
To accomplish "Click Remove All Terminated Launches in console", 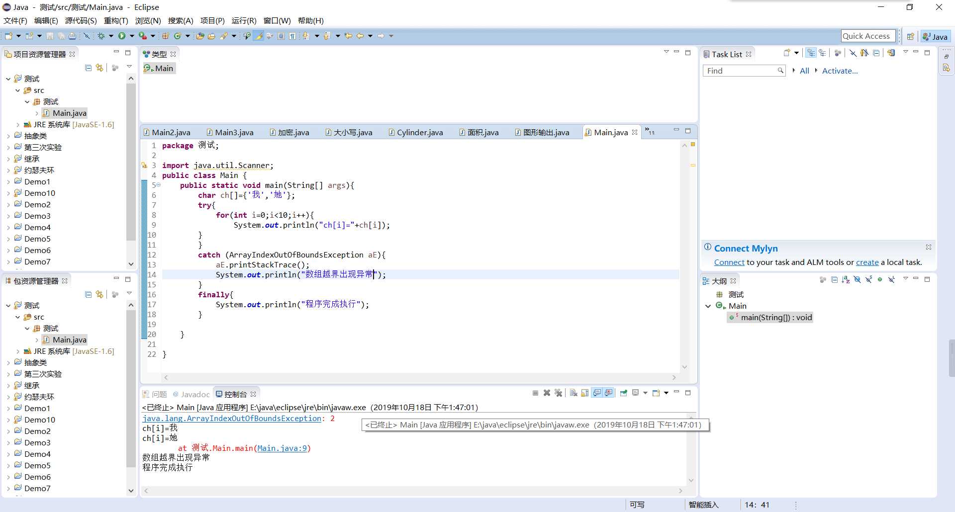I will point(559,393).
